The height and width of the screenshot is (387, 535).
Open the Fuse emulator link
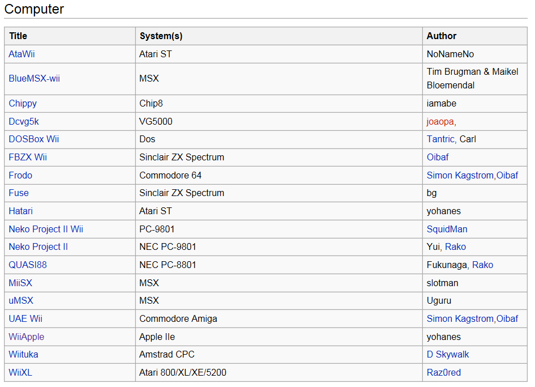tap(19, 193)
